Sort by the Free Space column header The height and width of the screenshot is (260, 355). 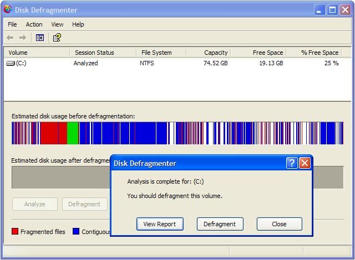pos(258,53)
